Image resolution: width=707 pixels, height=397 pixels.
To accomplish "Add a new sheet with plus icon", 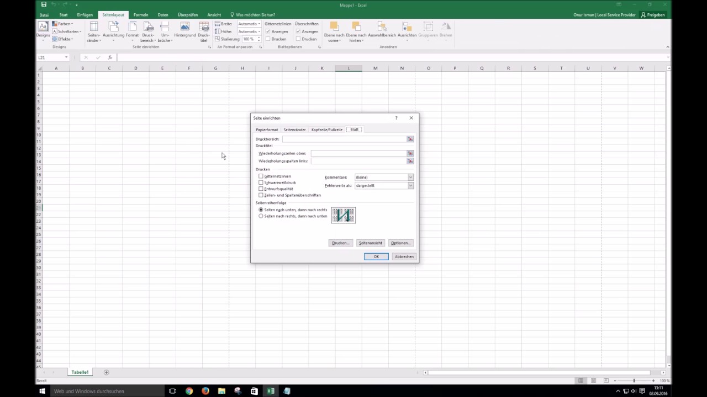I will coord(107,372).
